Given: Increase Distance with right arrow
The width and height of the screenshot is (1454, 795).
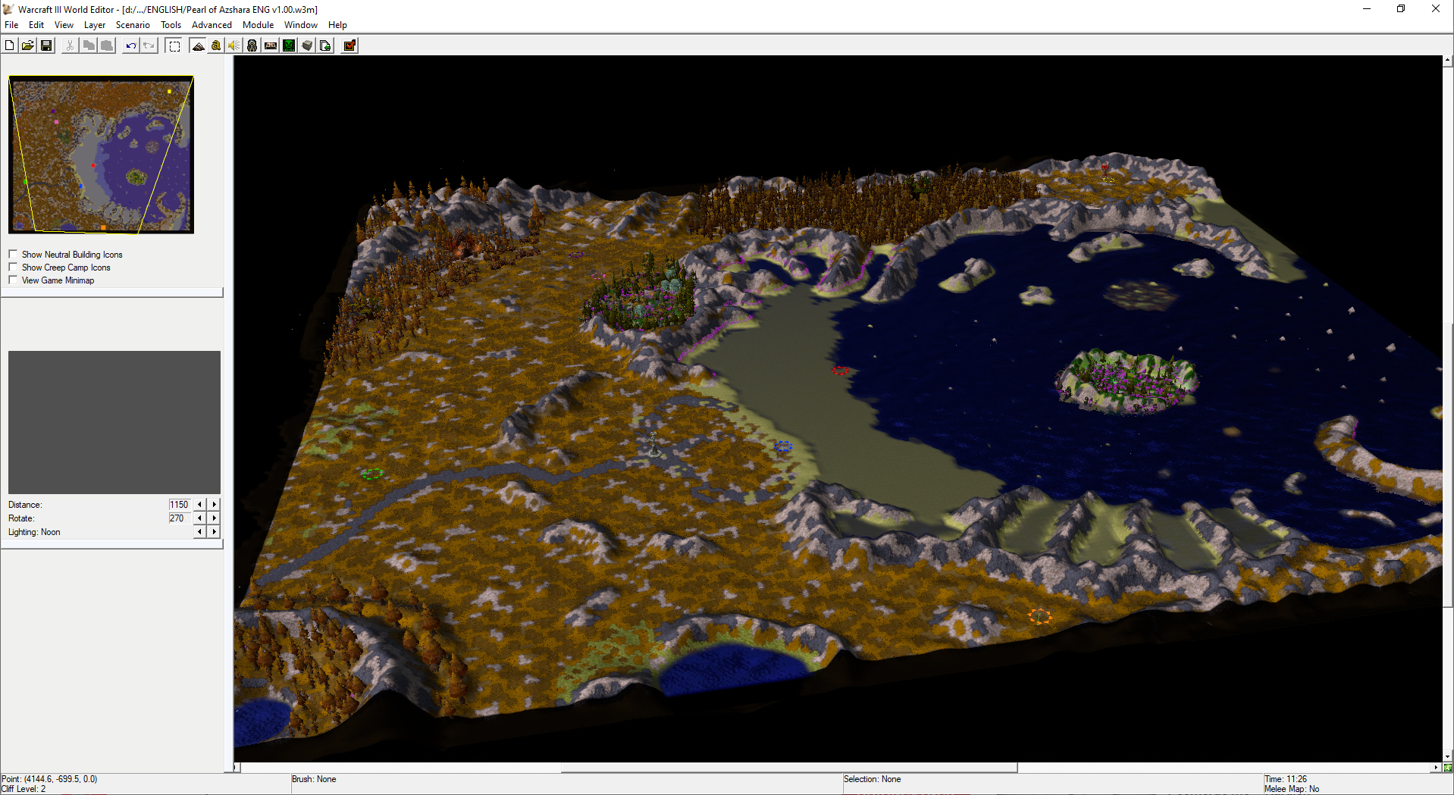Looking at the screenshot, I should pos(215,505).
